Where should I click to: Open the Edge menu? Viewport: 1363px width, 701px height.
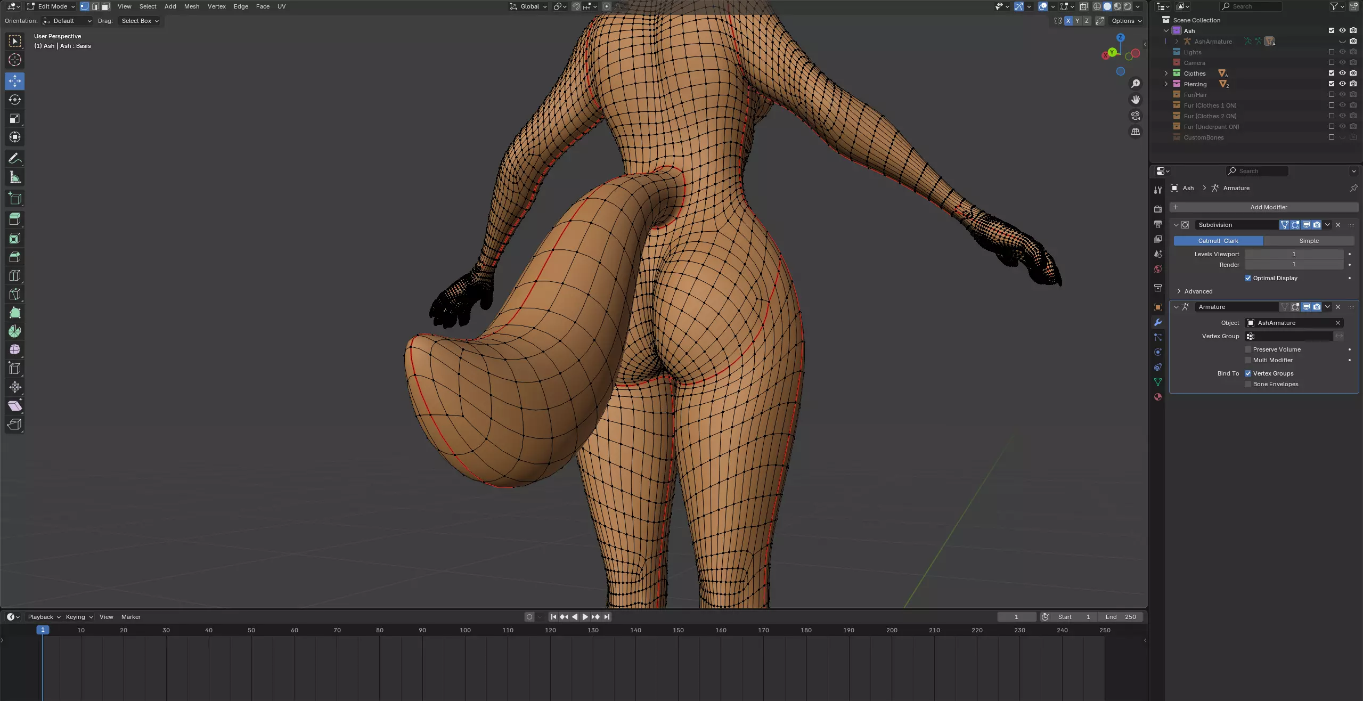(x=241, y=6)
